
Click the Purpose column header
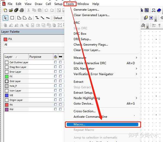click(x=41, y=57)
